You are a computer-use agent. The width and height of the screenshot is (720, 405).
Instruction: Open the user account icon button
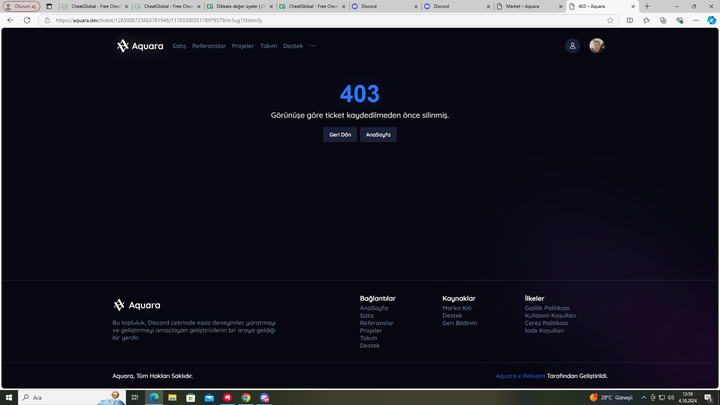572,46
